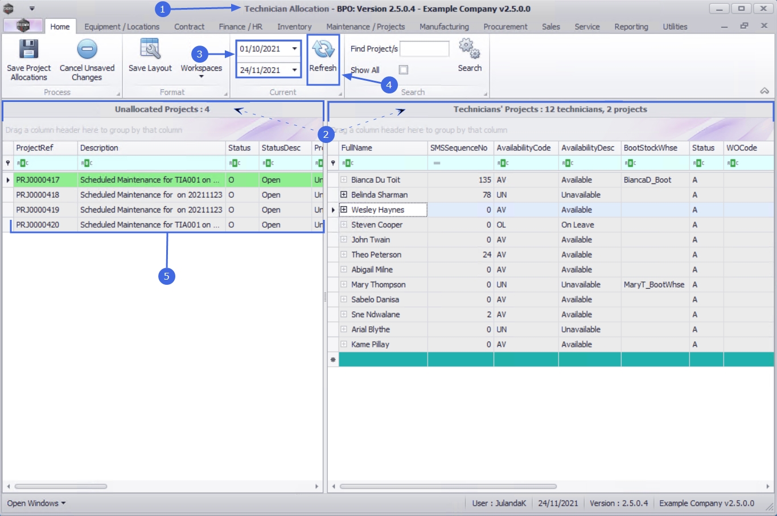
Task: Click the SMSSequenceNo column header
Action: point(461,148)
